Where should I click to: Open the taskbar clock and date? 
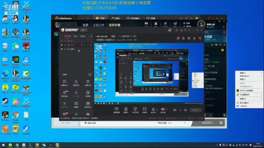tap(258, 145)
